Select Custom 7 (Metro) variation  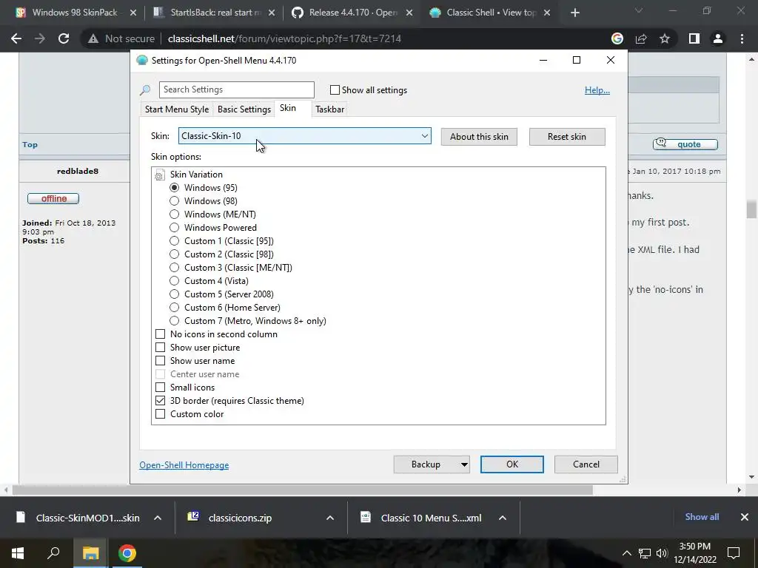tap(175, 321)
